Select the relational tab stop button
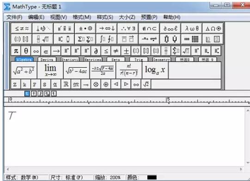The height and width of the screenshot is (181, 250). [47, 93]
